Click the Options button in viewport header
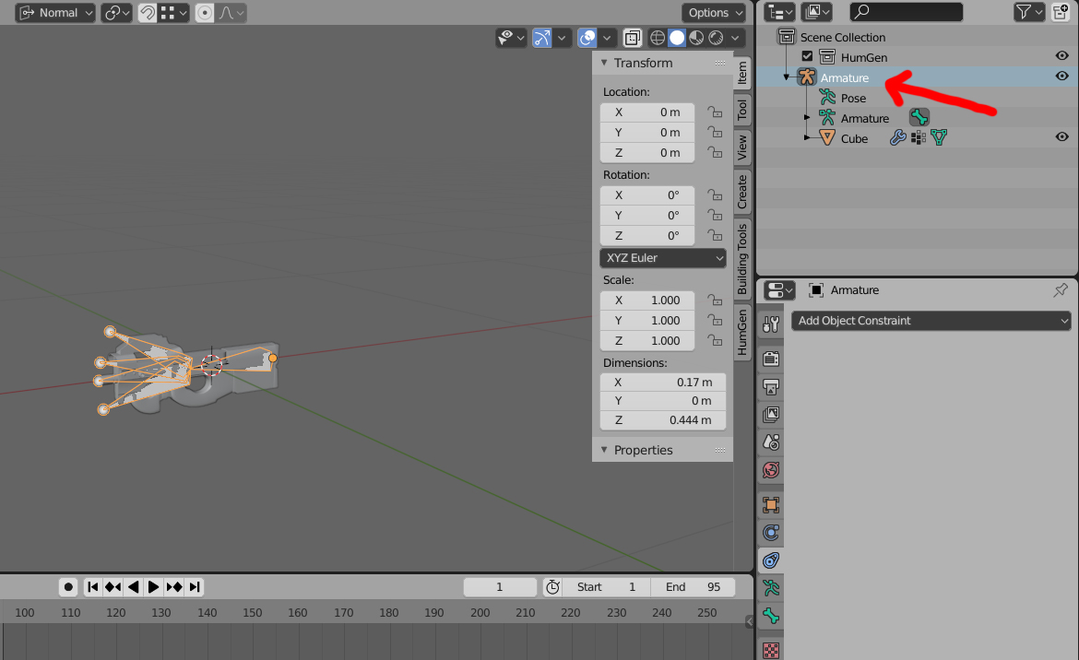1079x660 pixels. pos(714,13)
